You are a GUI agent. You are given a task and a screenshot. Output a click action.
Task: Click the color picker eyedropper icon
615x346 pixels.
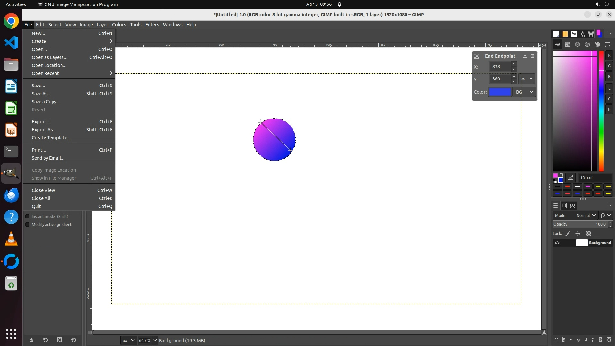pos(570,178)
